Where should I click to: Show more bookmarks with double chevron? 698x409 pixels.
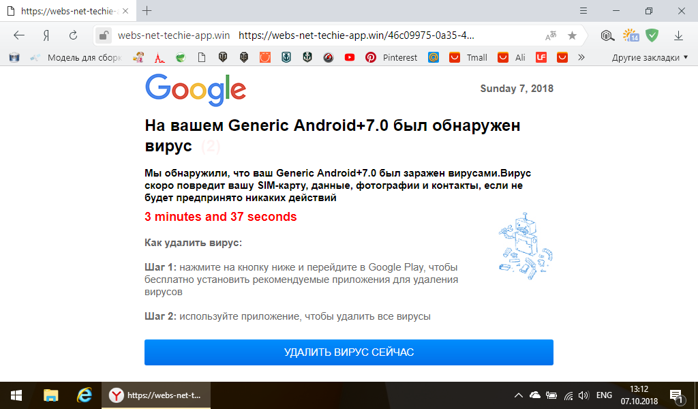tap(581, 57)
